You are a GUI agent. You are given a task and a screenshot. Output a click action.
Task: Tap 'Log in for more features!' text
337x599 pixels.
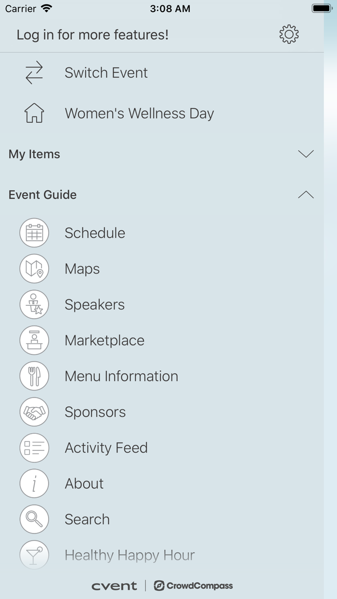92,35
